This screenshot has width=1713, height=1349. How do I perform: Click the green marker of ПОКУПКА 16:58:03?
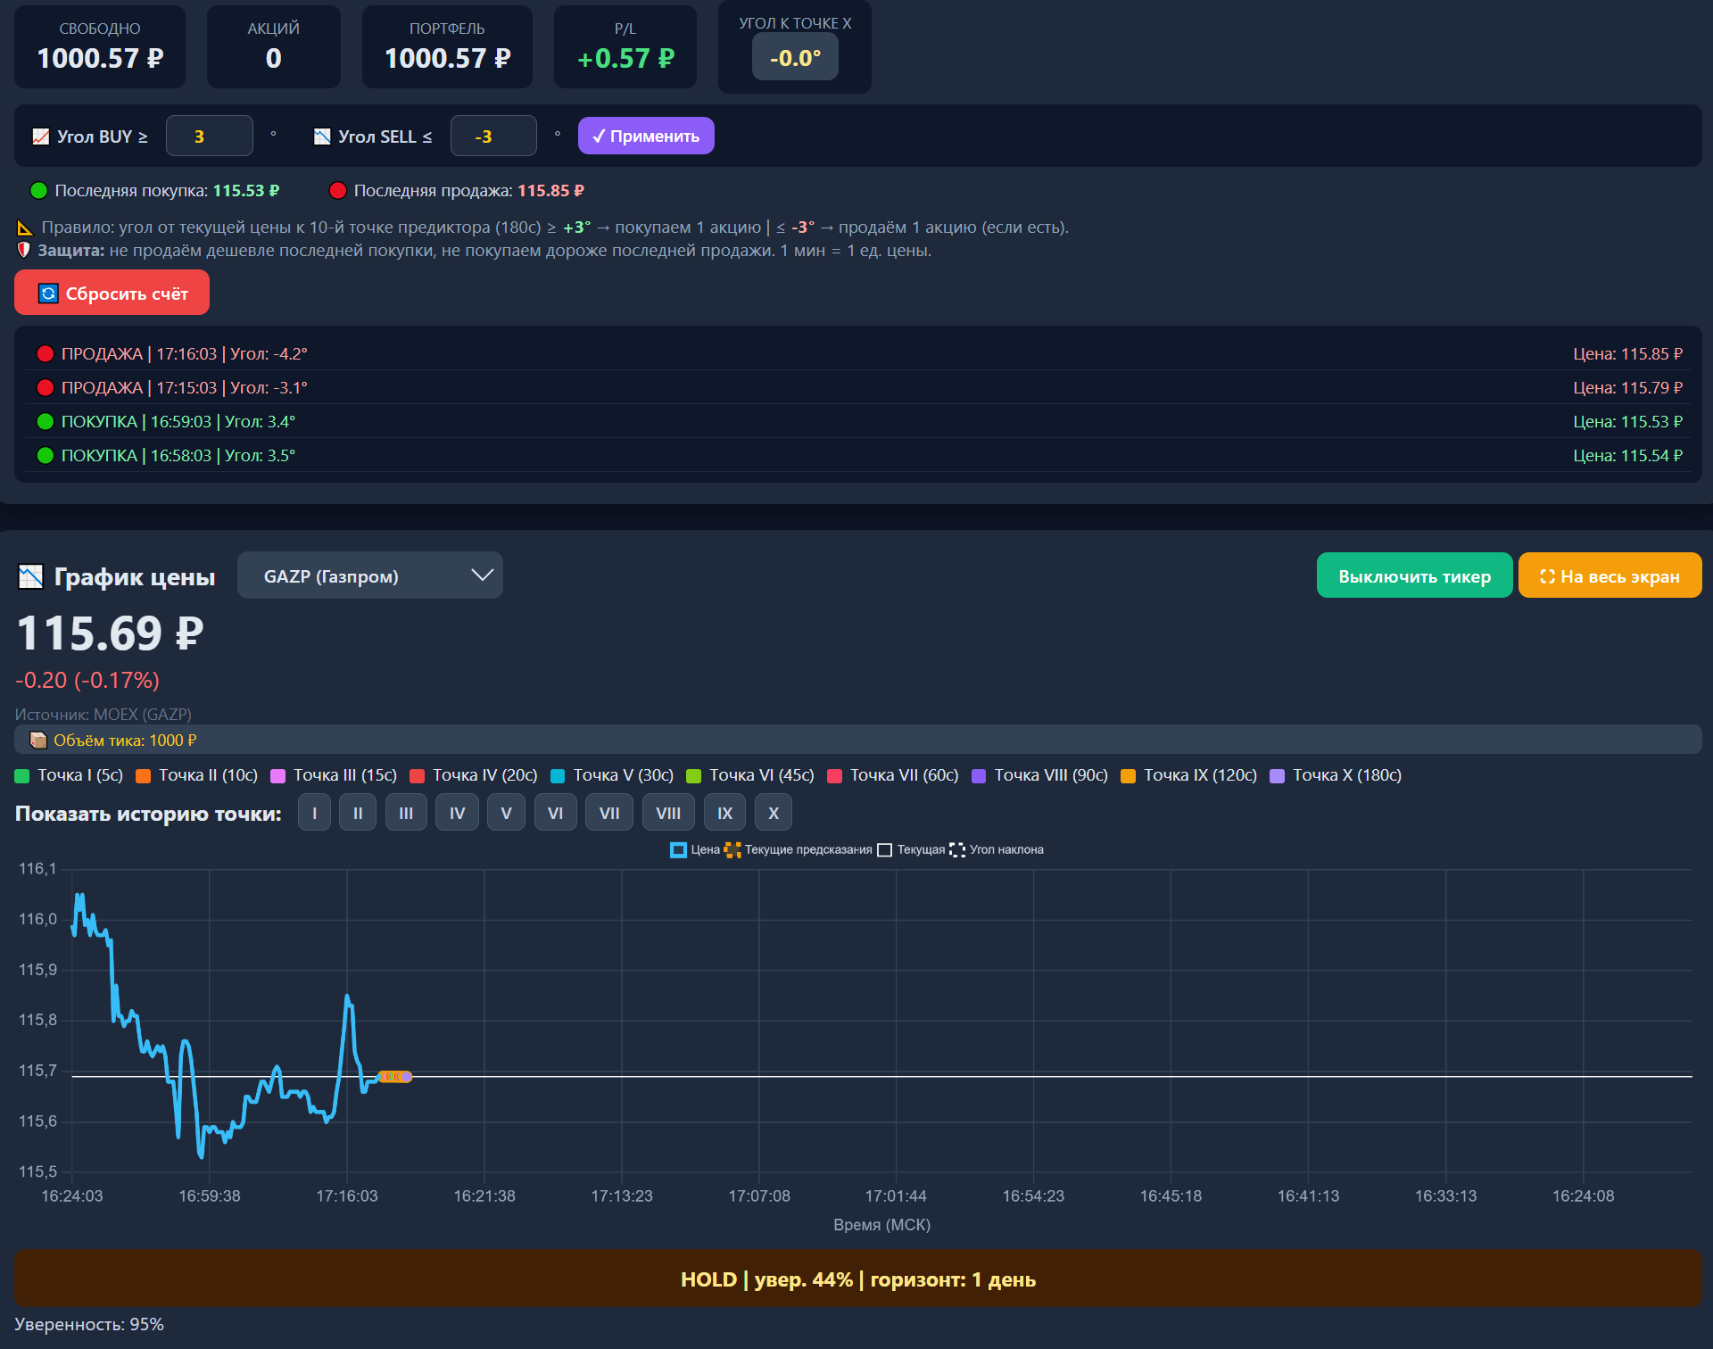[x=45, y=456]
